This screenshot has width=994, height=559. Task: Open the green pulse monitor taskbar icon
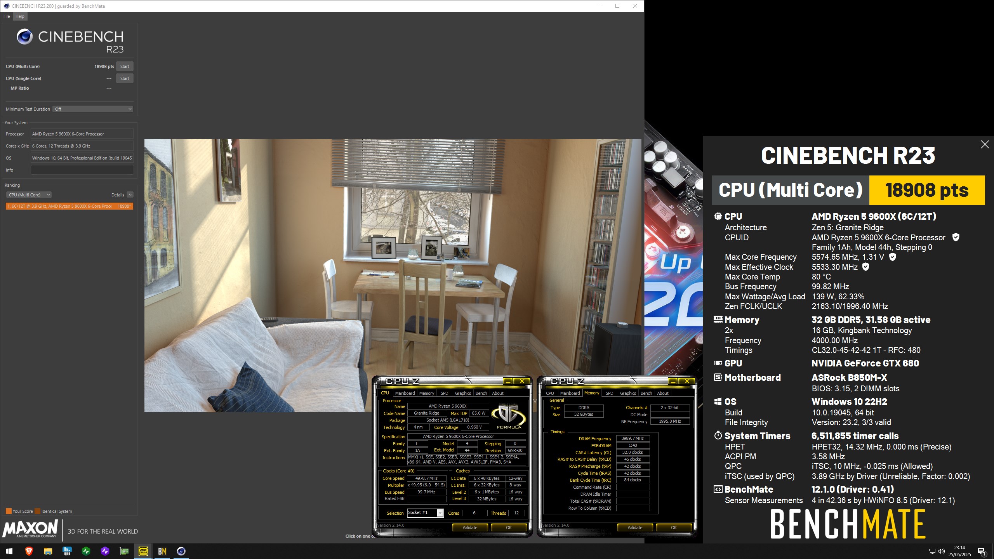[86, 551]
